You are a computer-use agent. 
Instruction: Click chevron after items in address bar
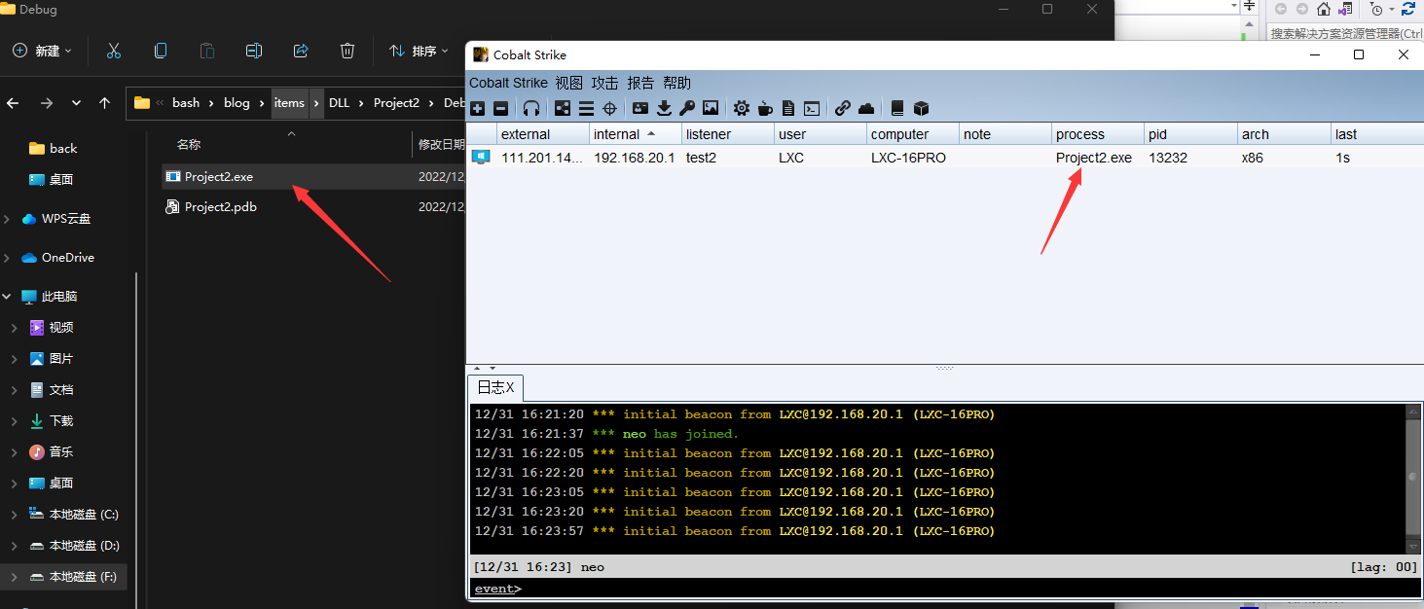click(x=316, y=103)
